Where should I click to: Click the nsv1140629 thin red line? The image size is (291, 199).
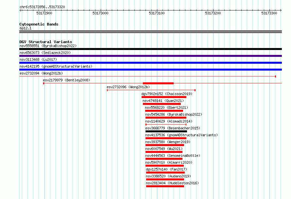tap(166, 124)
